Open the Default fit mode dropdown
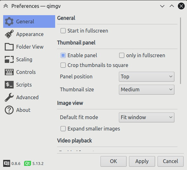Image resolution: width=187 pixels, height=170 pixels. [146, 118]
